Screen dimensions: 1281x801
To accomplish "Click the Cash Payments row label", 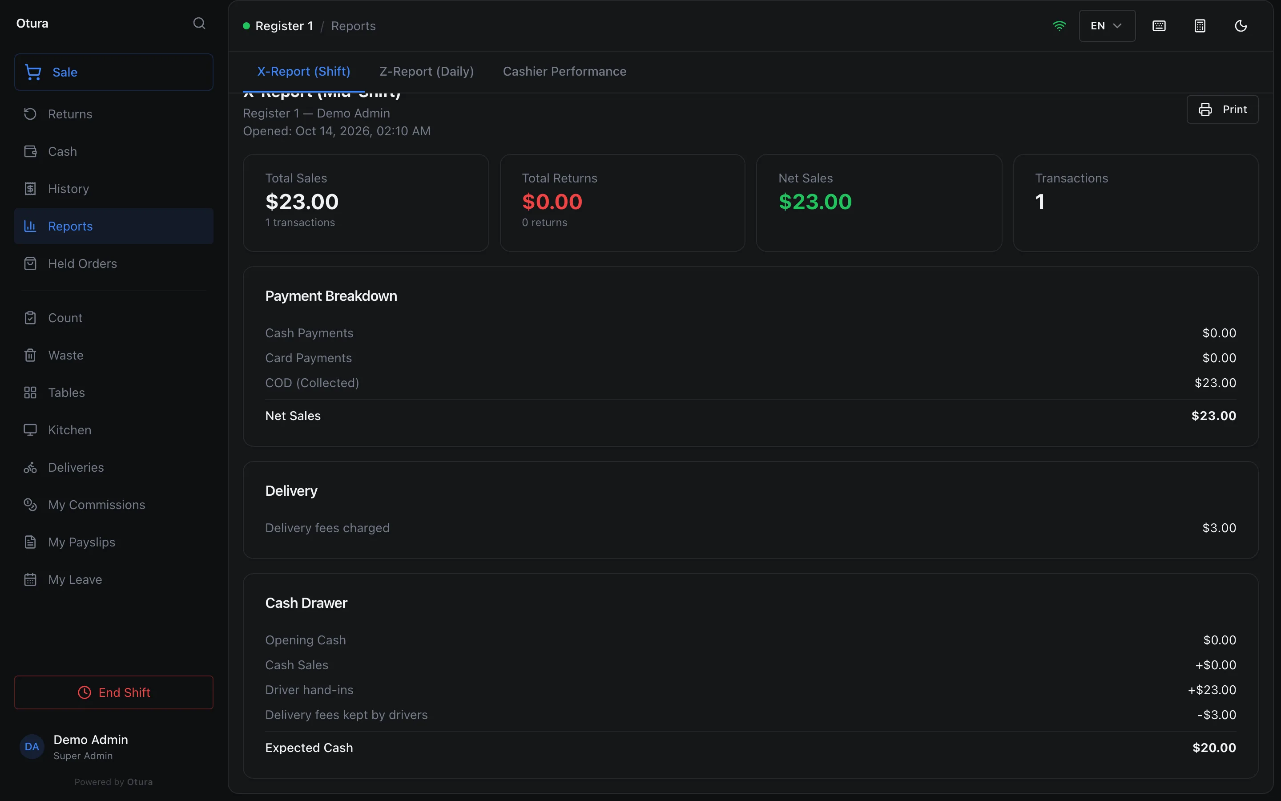I will (309, 333).
